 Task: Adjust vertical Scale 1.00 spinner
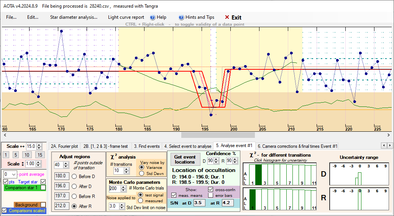point(38,164)
